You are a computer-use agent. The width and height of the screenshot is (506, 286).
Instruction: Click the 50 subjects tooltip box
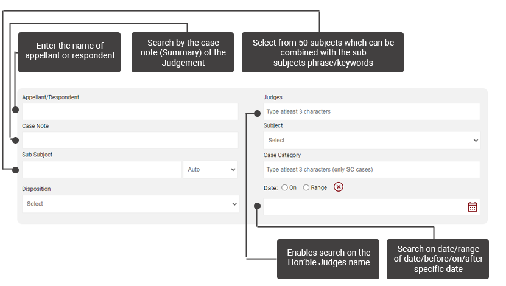click(x=323, y=52)
